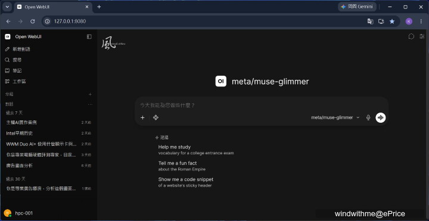Screen dimensions: 429x221
Task: Click the 工作區 workspace label
Action: pyautogui.click(x=19, y=82)
